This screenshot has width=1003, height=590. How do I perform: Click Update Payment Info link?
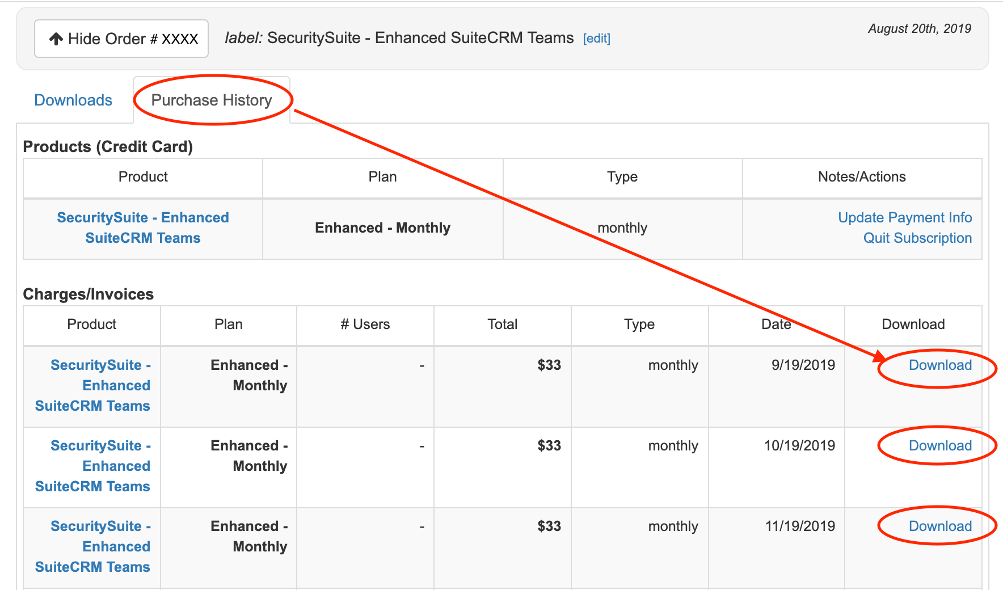[x=905, y=217]
